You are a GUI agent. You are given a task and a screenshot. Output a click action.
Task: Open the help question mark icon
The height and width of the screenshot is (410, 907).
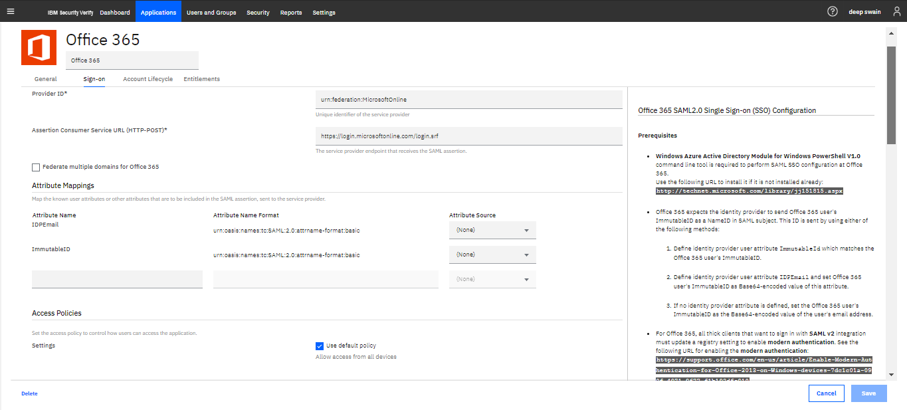(x=832, y=11)
